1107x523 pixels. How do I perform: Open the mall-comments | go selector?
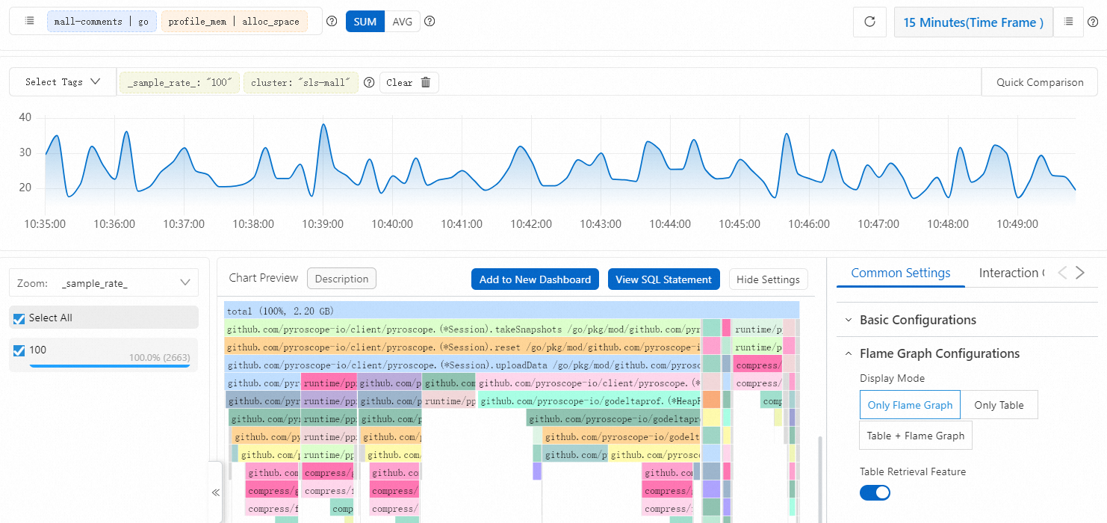102,22
